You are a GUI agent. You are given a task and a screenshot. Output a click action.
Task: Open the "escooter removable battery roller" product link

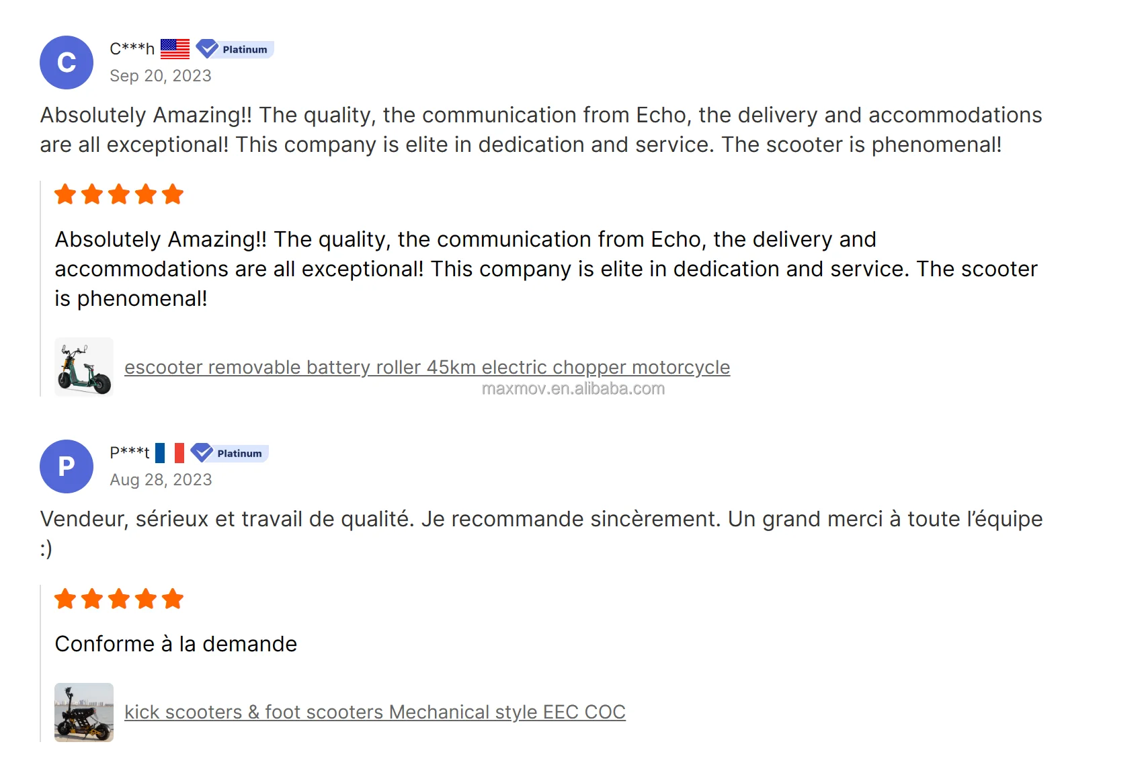(427, 368)
